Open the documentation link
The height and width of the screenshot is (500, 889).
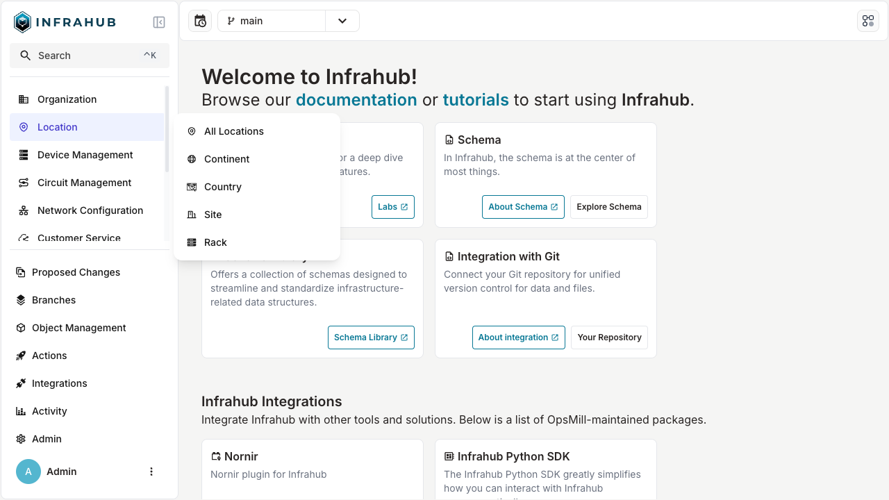pos(356,100)
